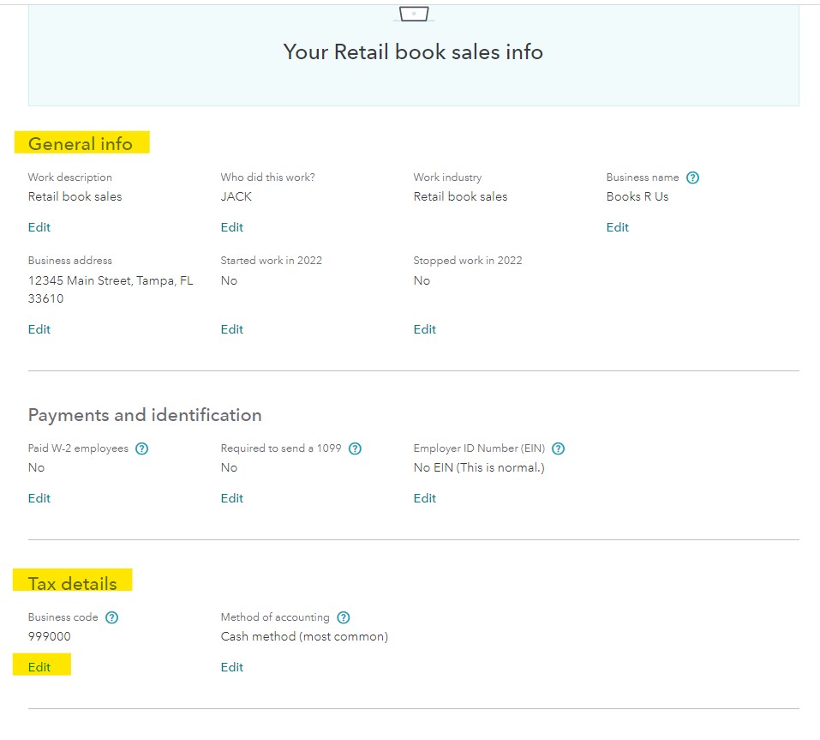Open help icon beside Business name
This screenshot has width=820, height=740.
692,178
